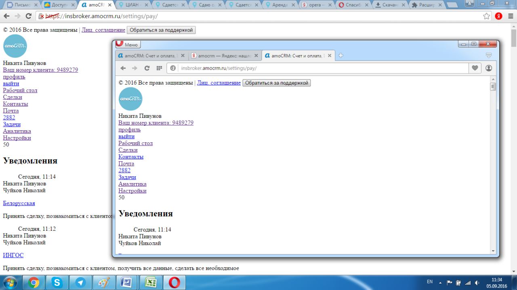Image resolution: width=517 pixels, height=290 pixels.
Task: Click the Chrome back arrow button
Action: coord(6,16)
